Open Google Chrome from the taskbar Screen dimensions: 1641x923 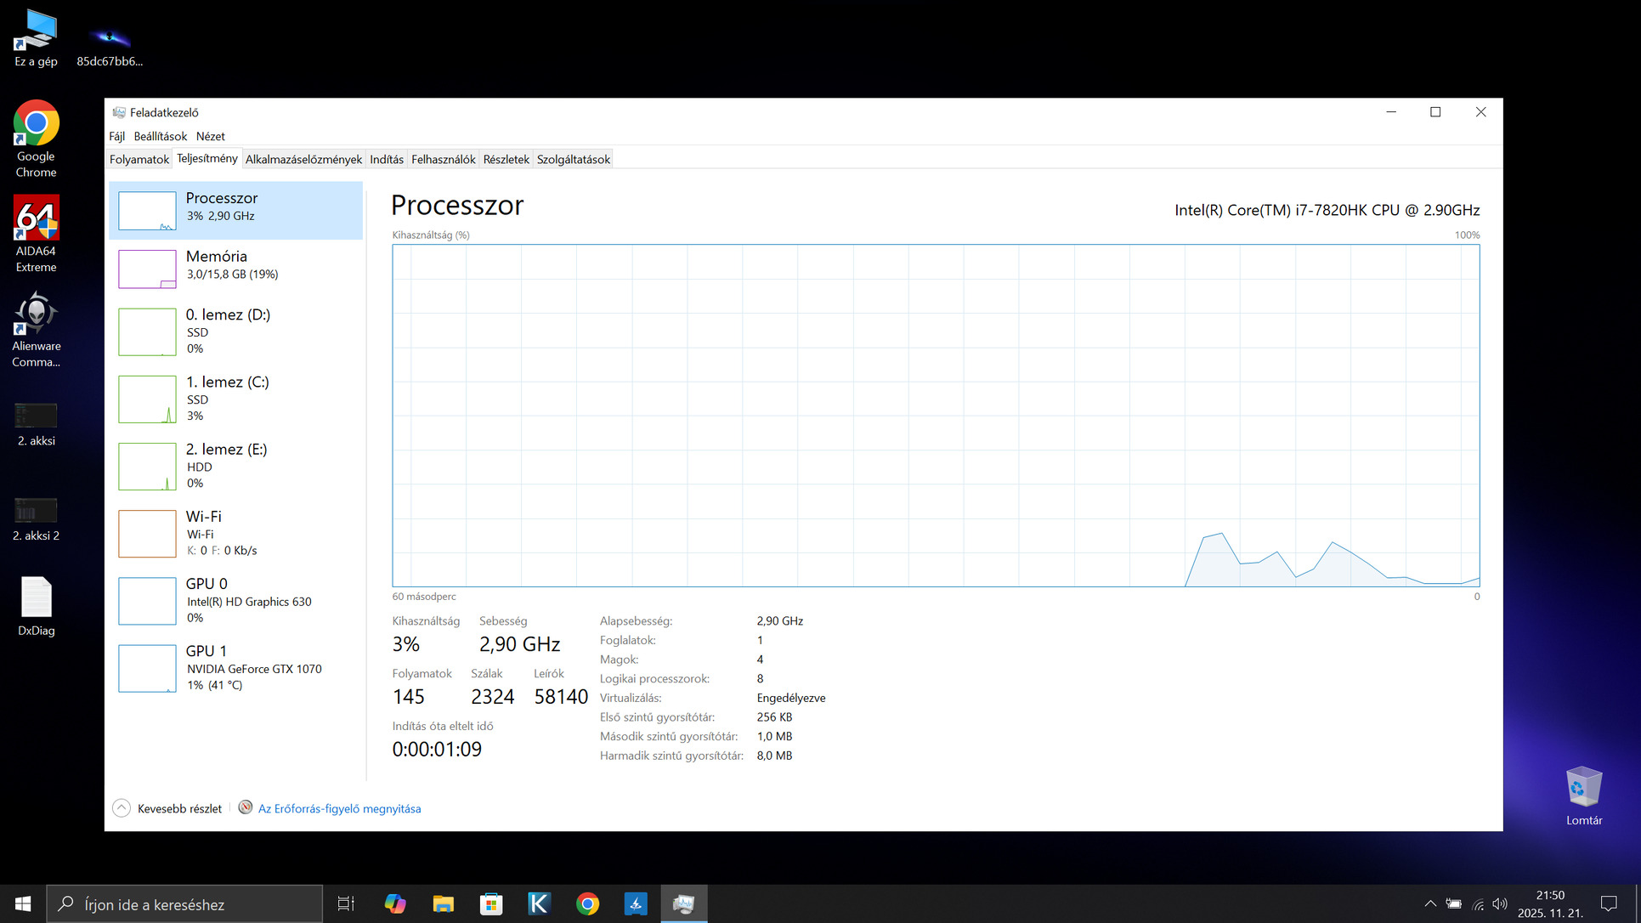(x=587, y=903)
